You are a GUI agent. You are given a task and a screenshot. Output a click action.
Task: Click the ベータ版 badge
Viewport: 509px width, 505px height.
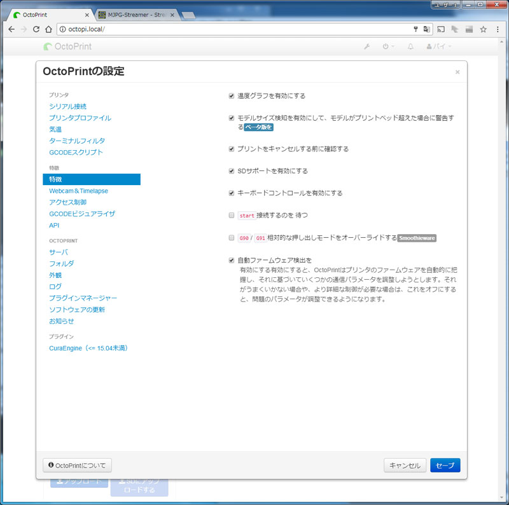coord(258,127)
